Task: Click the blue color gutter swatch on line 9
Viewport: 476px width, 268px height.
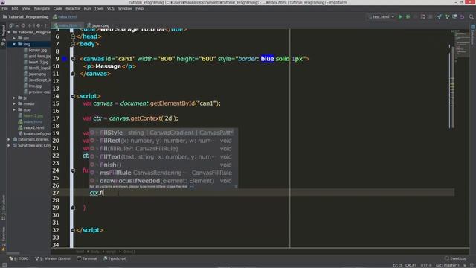Action: pyautogui.click(x=65, y=59)
